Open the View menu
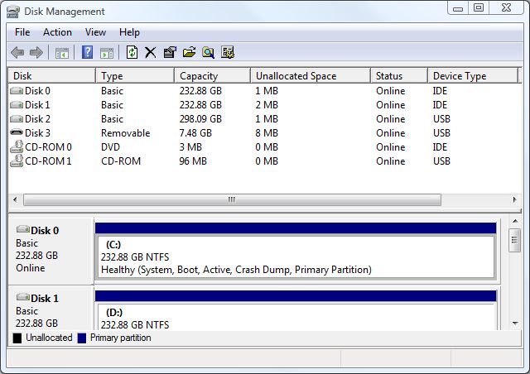The width and height of the screenshot is (530, 374). tap(95, 32)
